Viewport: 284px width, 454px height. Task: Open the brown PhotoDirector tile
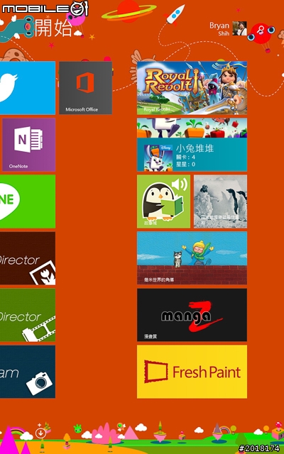tap(28, 258)
